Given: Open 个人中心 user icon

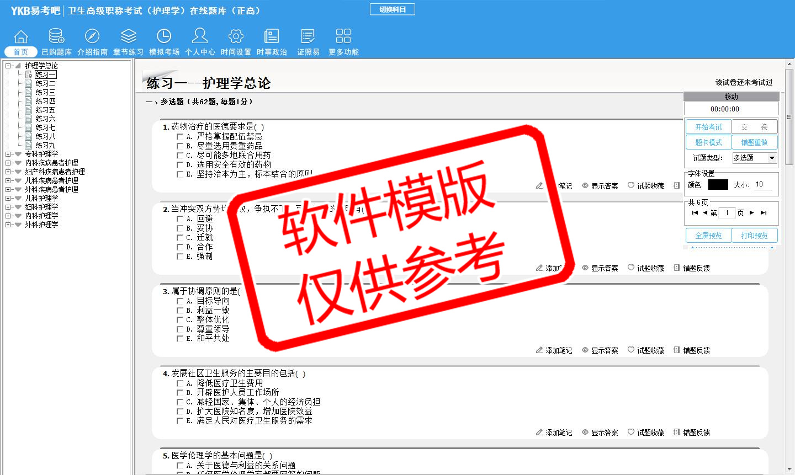Looking at the screenshot, I should tap(200, 36).
